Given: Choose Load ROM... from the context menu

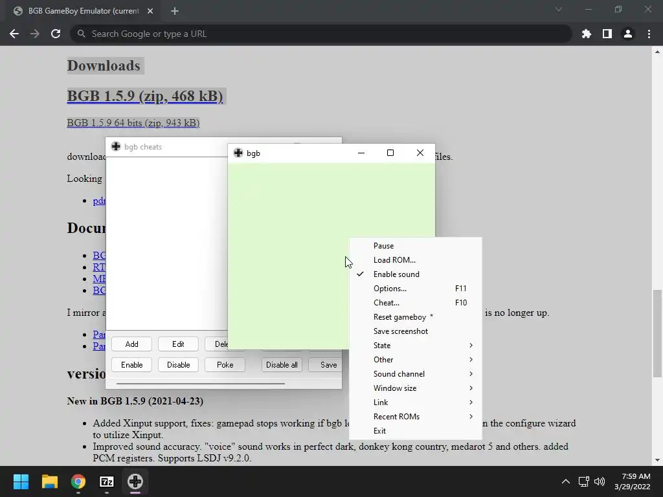Looking at the screenshot, I should tap(415, 260).
